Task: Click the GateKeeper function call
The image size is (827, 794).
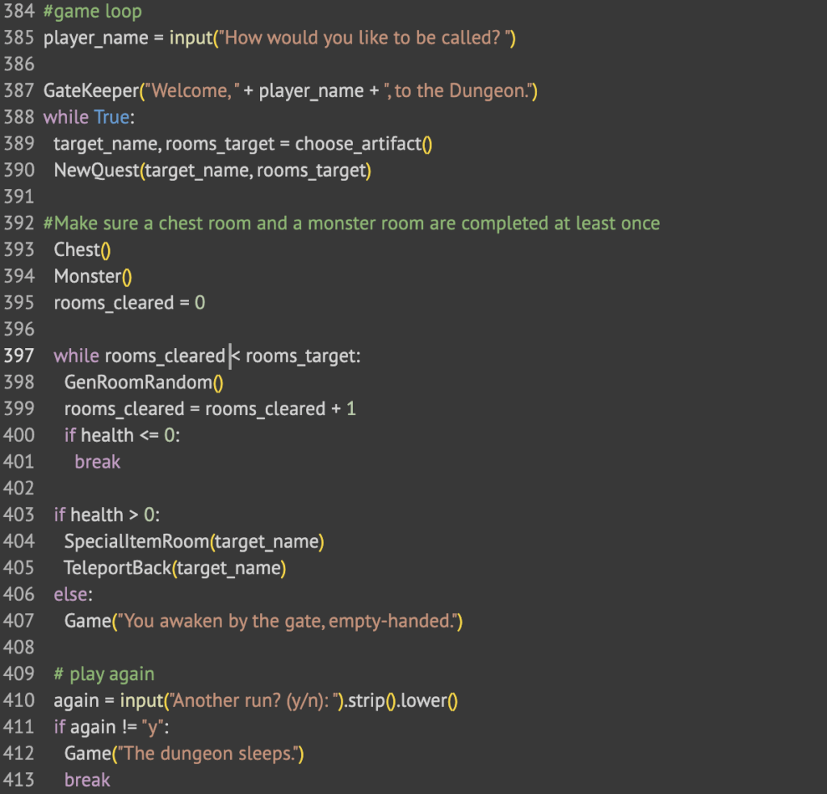Action: (90, 90)
